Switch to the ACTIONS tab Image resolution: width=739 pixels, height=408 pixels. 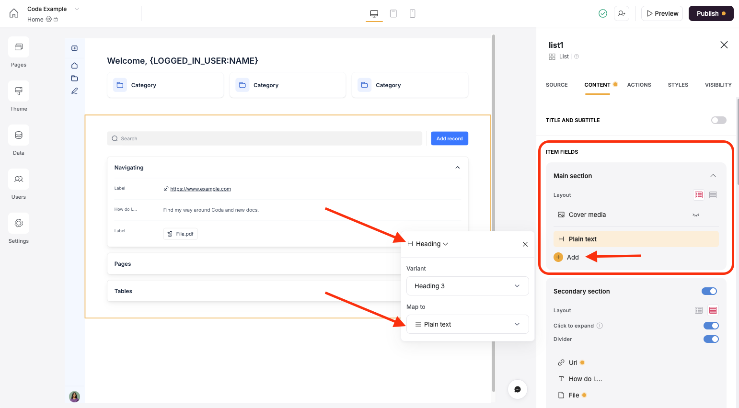[639, 85]
